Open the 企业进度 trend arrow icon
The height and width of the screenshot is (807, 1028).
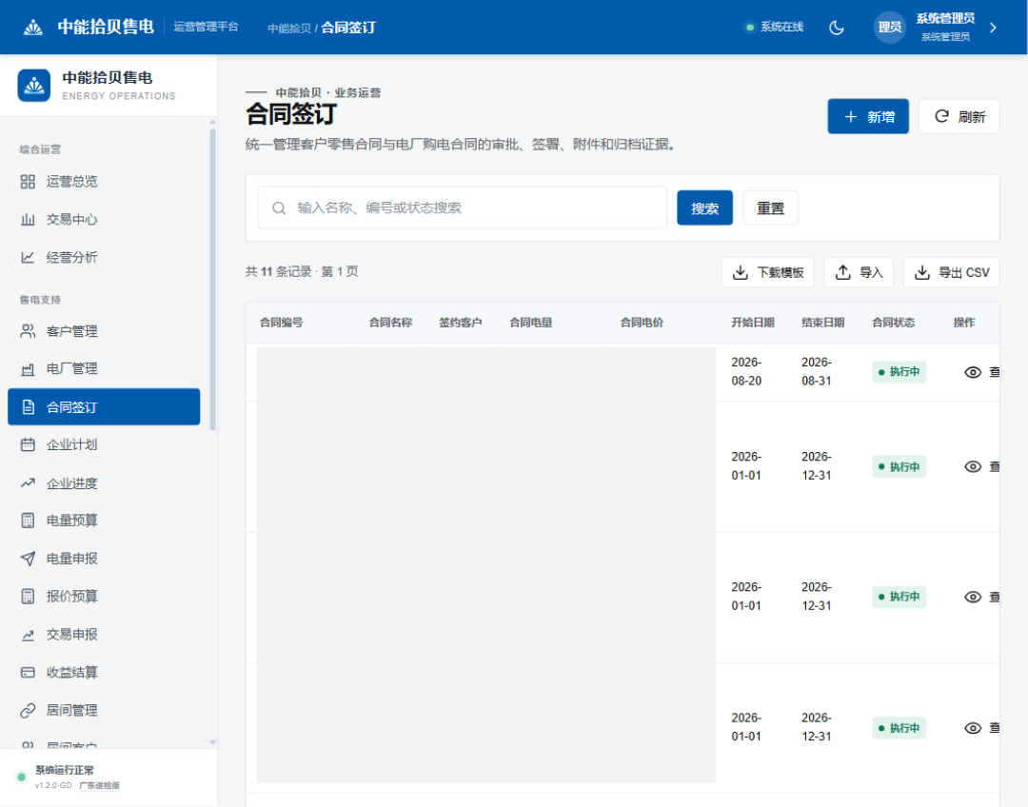28,483
